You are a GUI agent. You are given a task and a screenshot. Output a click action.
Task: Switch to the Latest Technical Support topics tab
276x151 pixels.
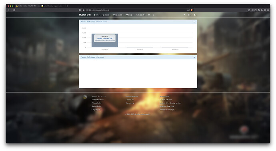(53, 6)
